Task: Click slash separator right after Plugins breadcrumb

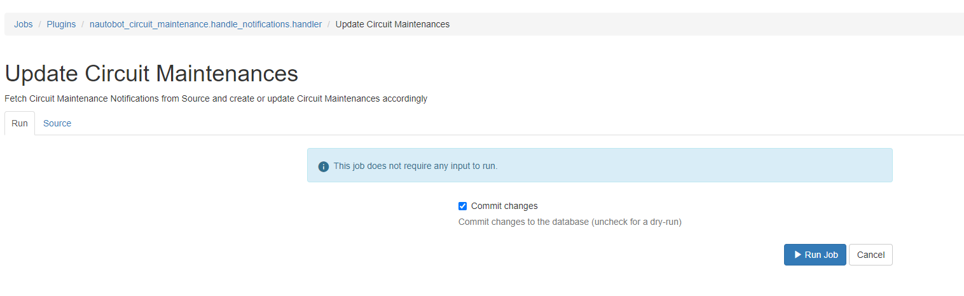Action: pos(83,24)
